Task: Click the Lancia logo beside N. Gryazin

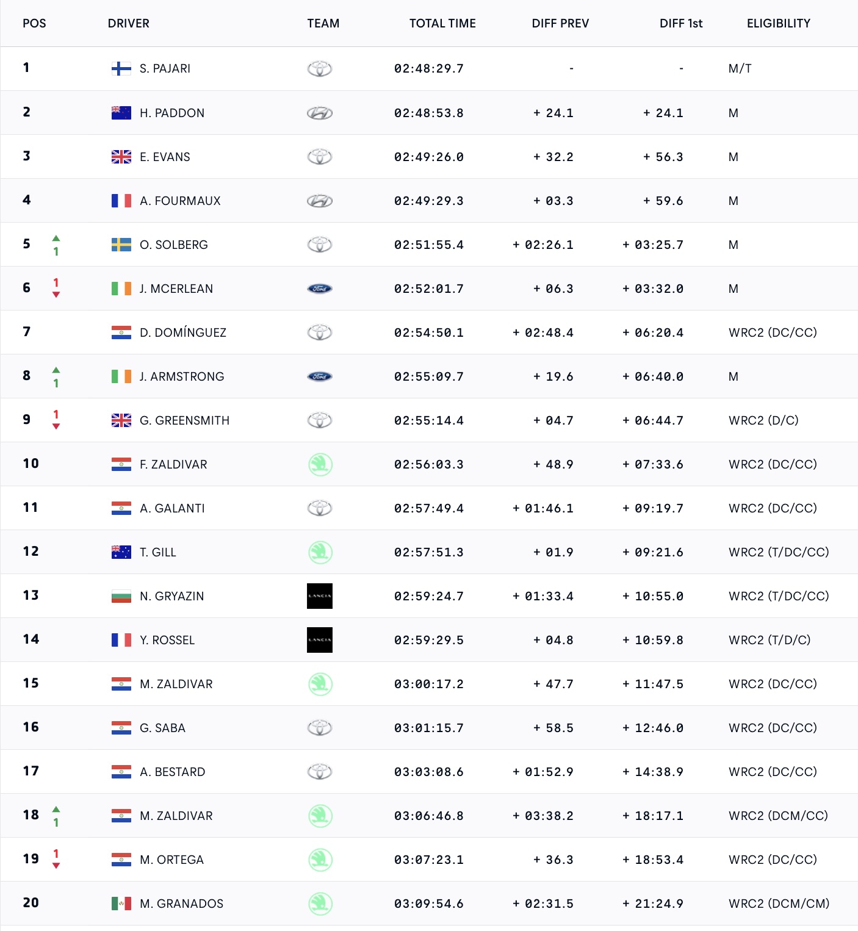Action: click(320, 596)
